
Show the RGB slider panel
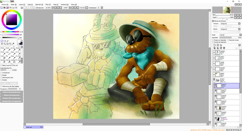click(4, 8)
